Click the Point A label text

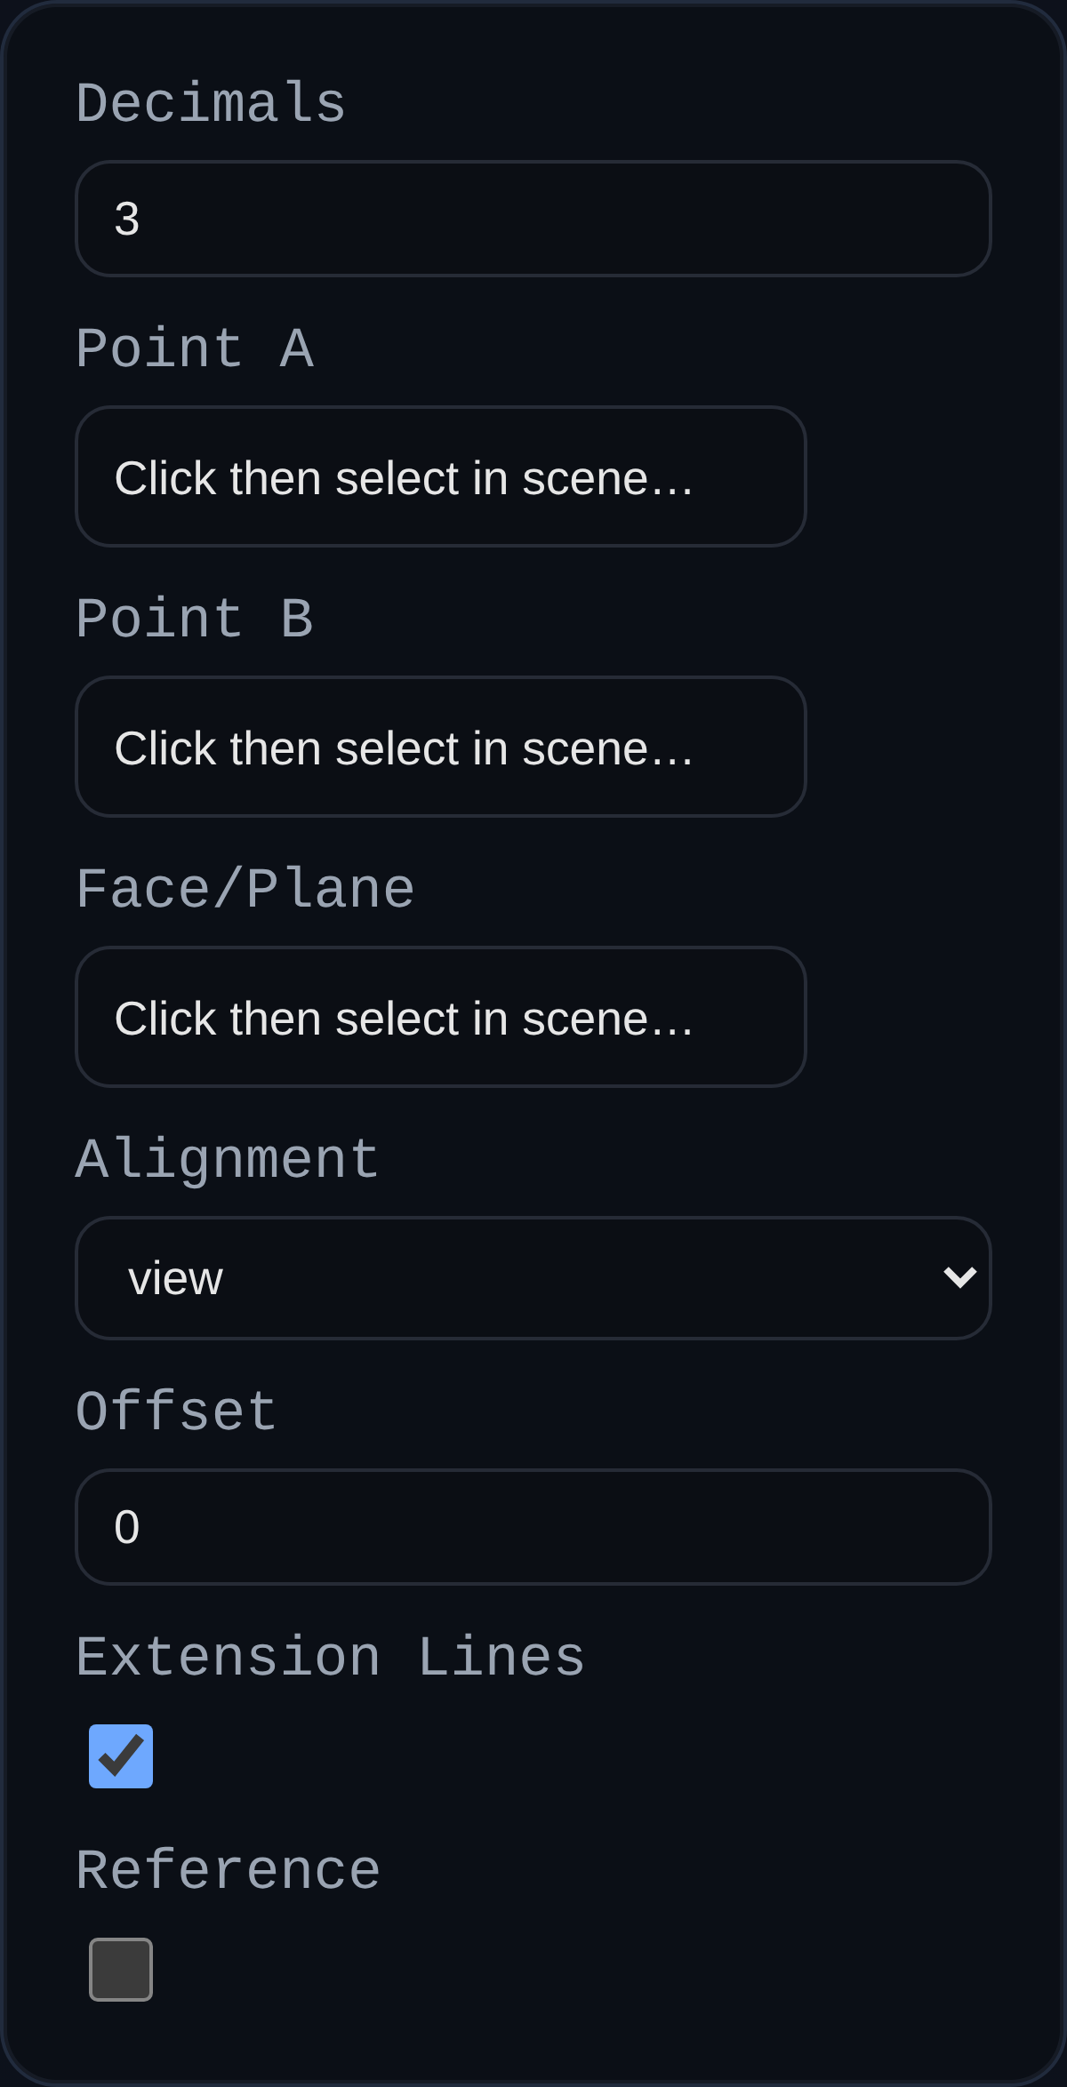(x=196, y=348)
